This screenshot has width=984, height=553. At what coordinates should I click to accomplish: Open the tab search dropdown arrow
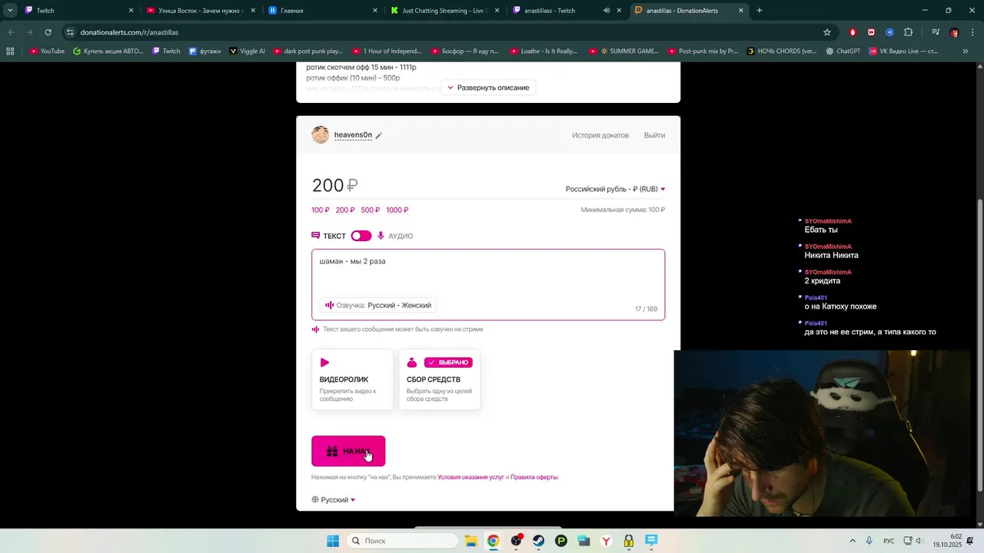[10, 11]
